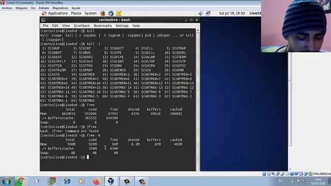331x186 pixels.
Task: Click the CTRL DERECHA host key indicator
Action: [x=322, y=174]
